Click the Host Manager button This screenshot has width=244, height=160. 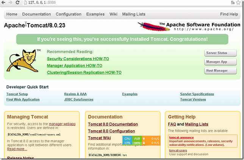pyautogui.click(x=221, y=71)
